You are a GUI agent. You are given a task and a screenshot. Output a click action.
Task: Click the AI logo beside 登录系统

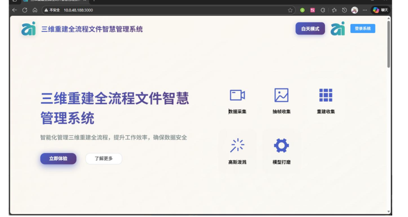coord(338,29)
